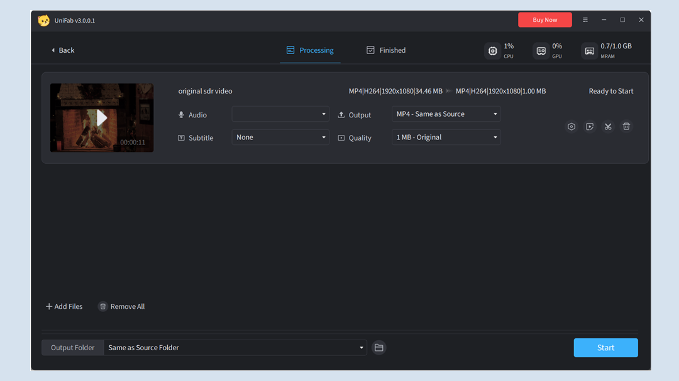Expand Output format MP4 - Same as Source
679x381 pixels.
446,114
